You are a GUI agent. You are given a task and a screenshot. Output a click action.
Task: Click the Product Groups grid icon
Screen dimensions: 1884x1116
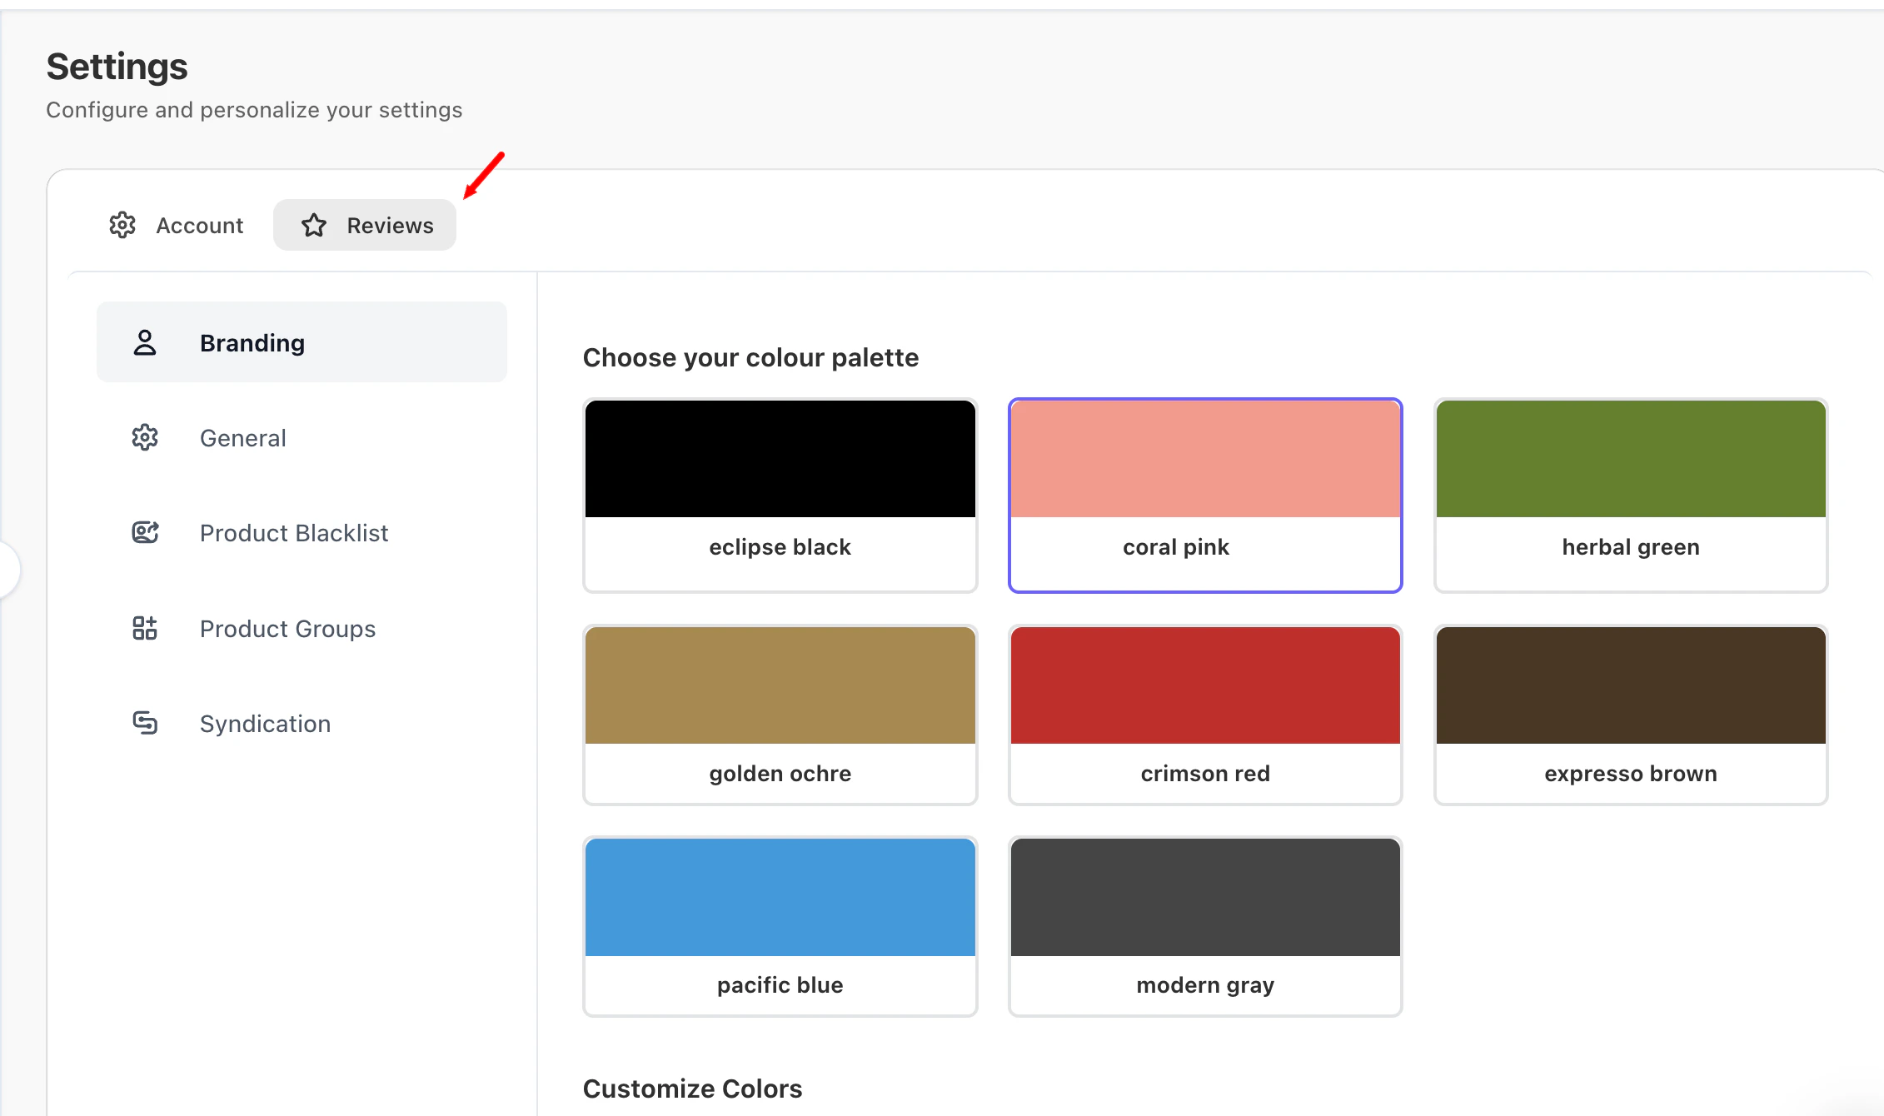point(145,628)
